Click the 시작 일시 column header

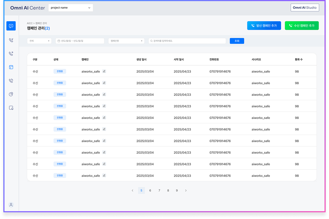[179, 59]
